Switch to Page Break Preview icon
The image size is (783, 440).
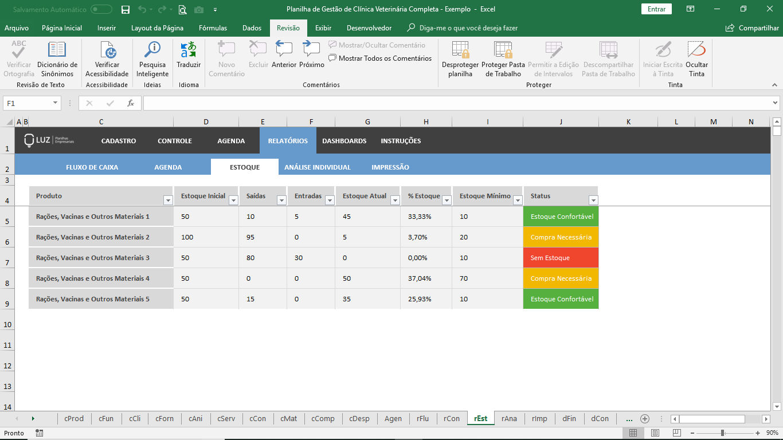[677, 433]
